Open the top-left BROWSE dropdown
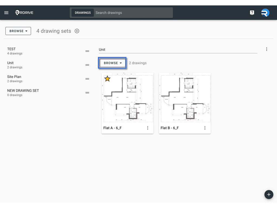 click(18, 31)
